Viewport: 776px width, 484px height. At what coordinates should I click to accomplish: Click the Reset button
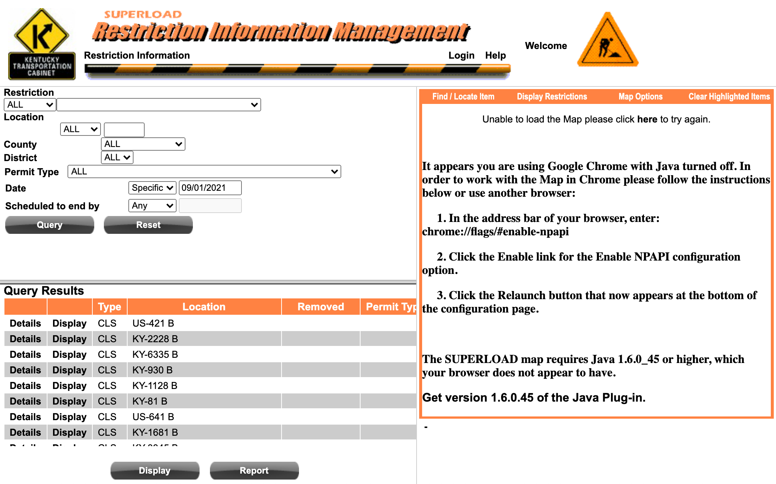tap(148, 225)
